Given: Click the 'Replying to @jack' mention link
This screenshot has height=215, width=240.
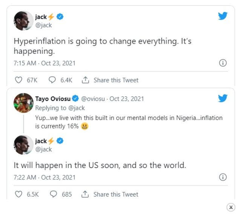Looking at the screenshot, I should [77, 108].
